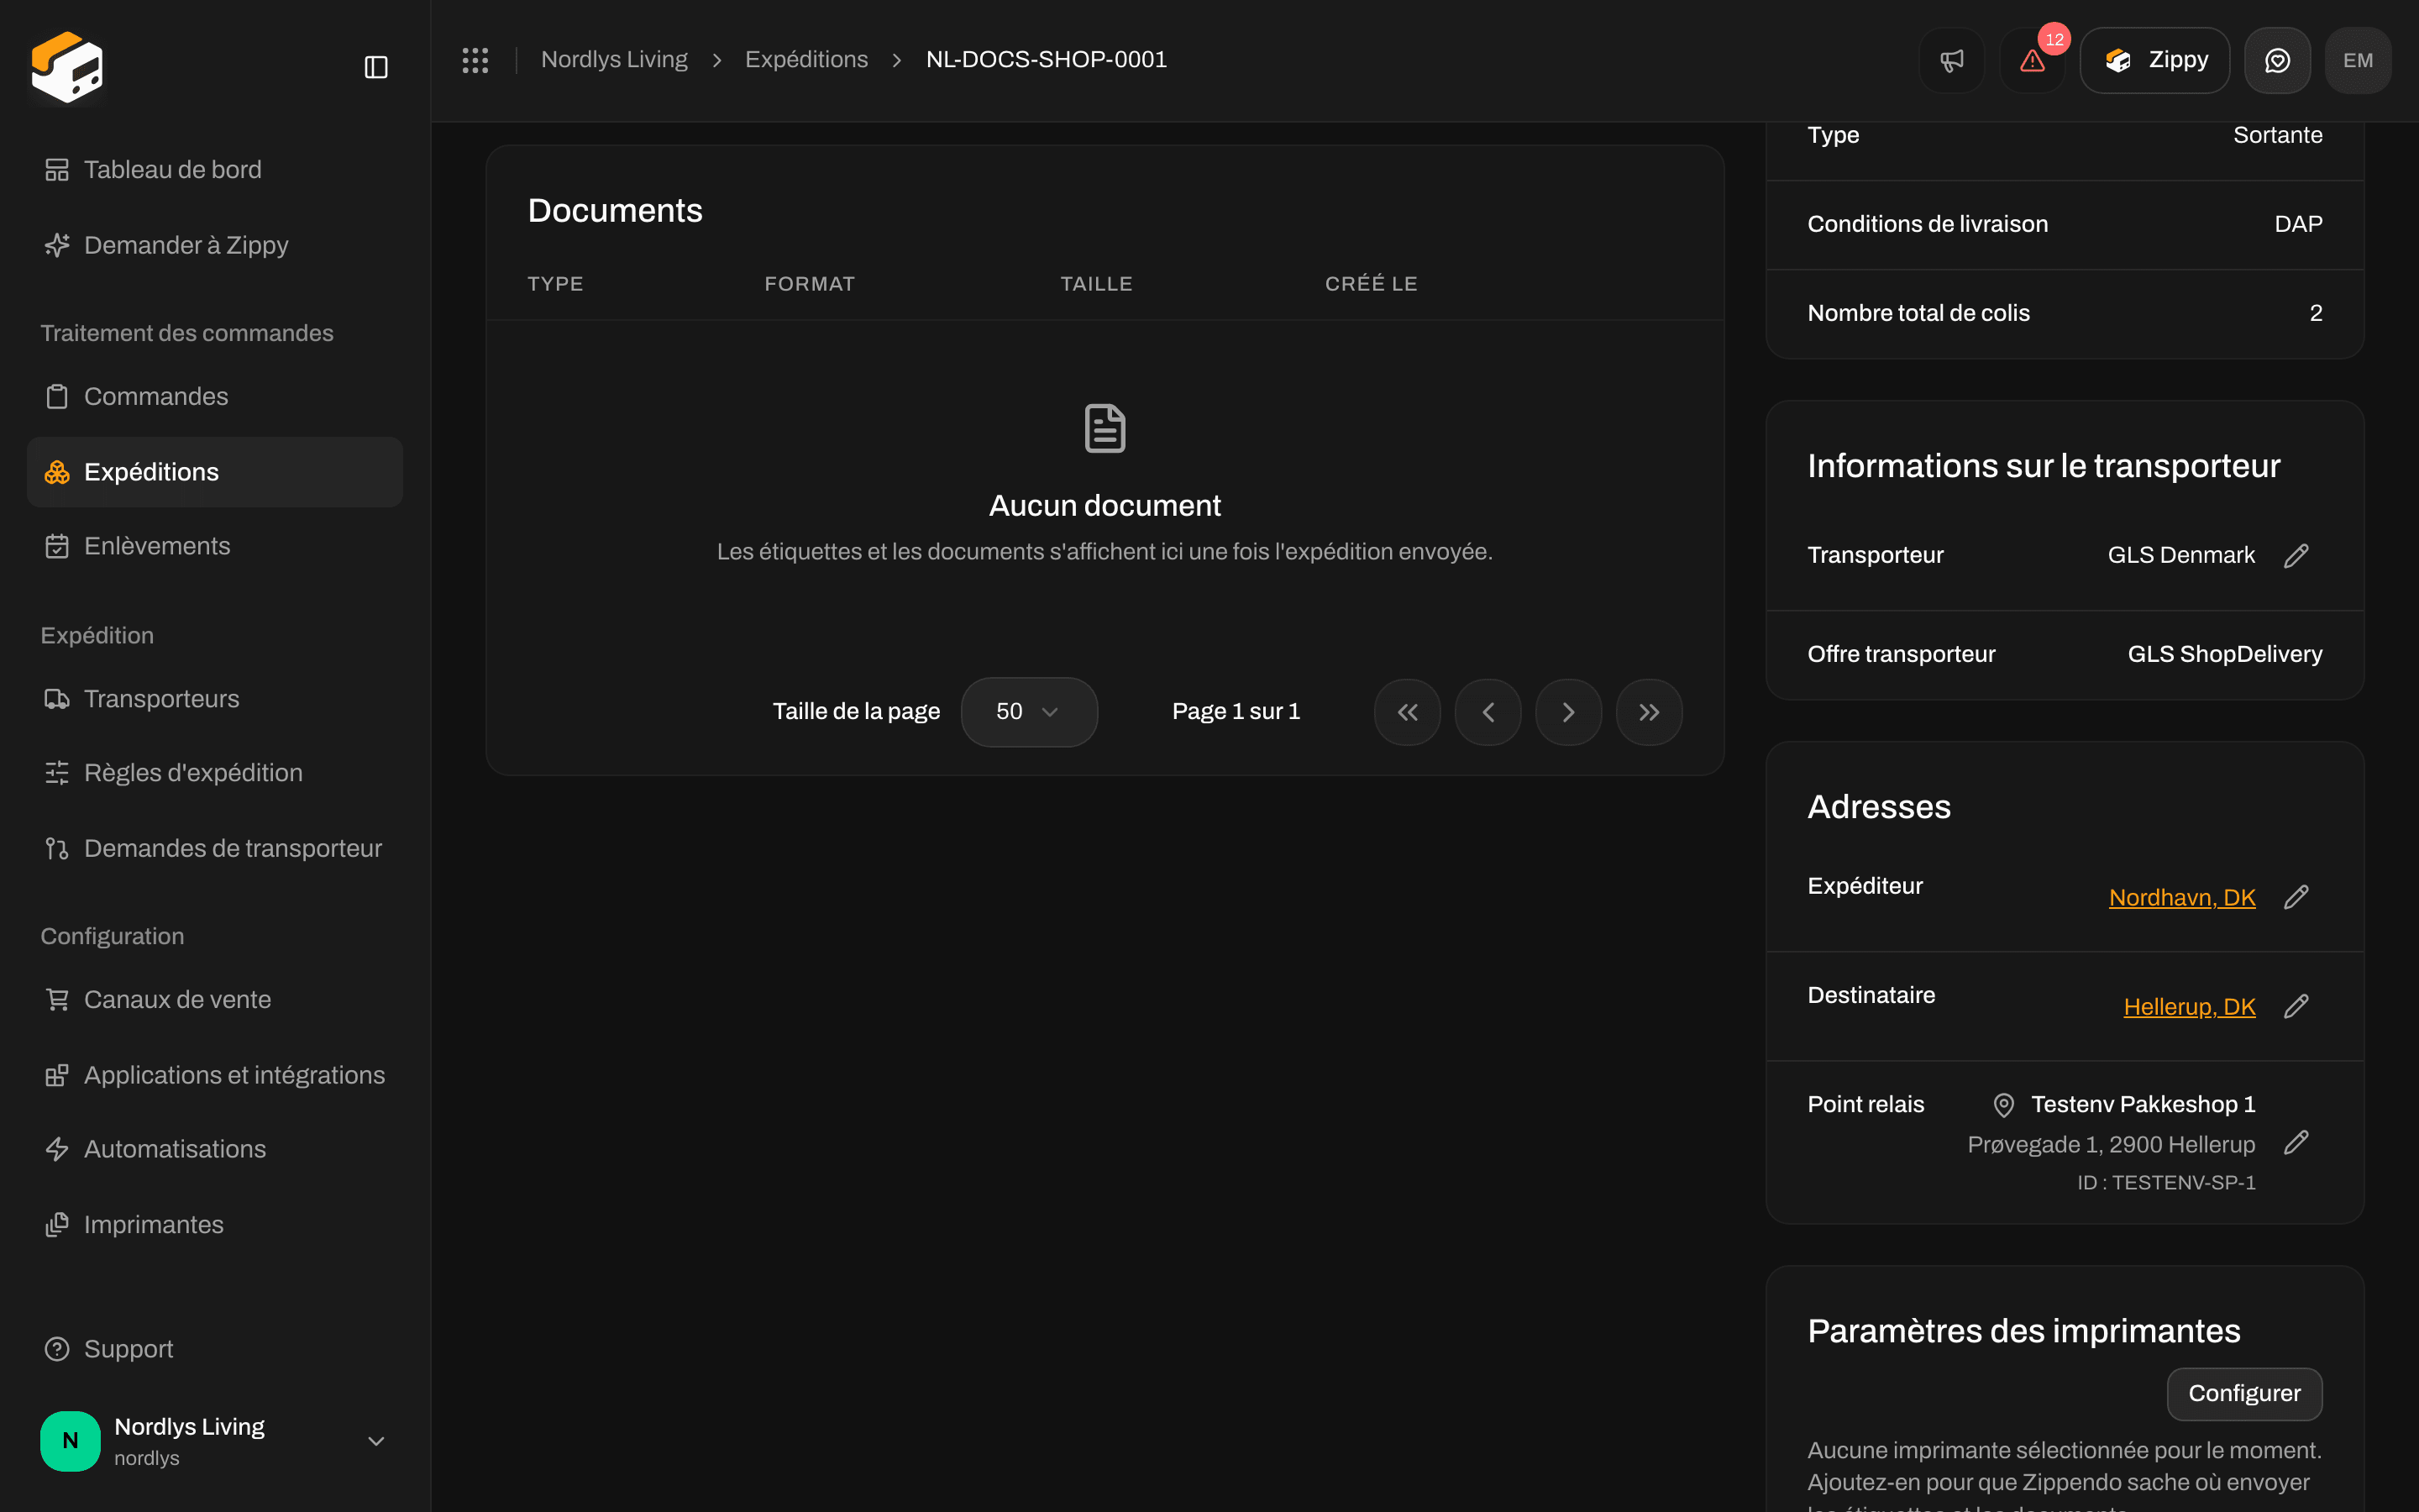Go to first documents page

click(x=1408, y=712)
